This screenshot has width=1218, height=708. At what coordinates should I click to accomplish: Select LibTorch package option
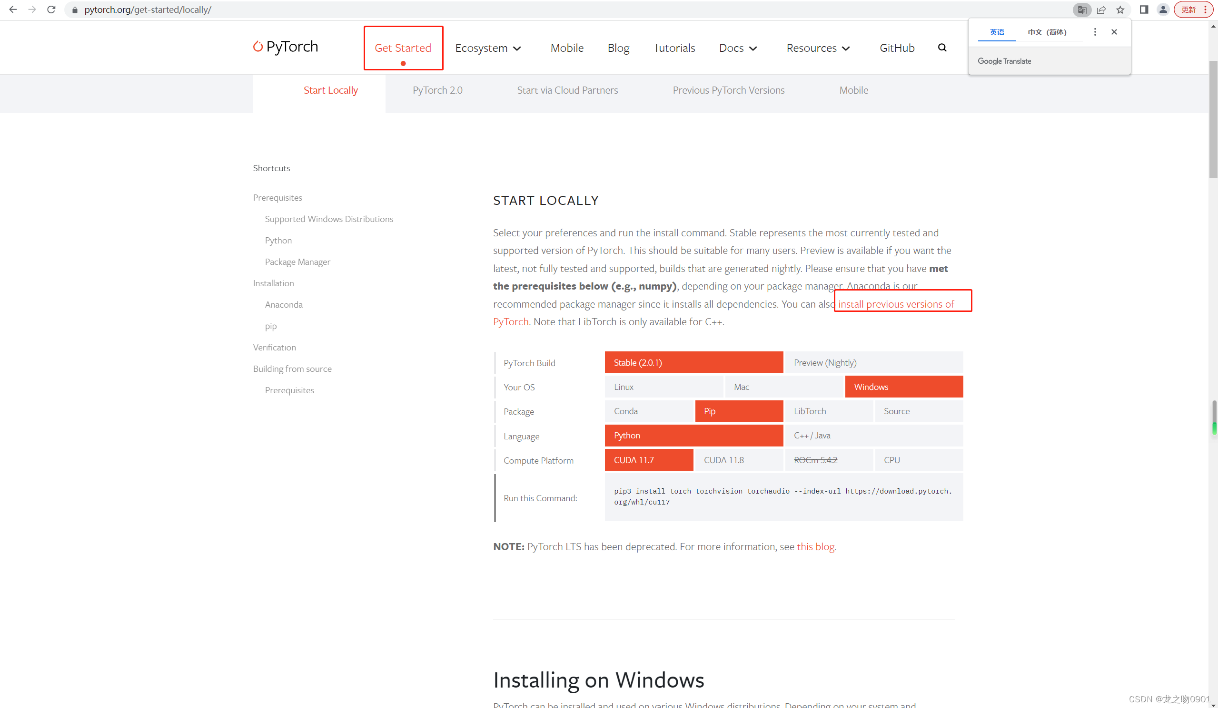pyautogui.click(x=829, y=411)
